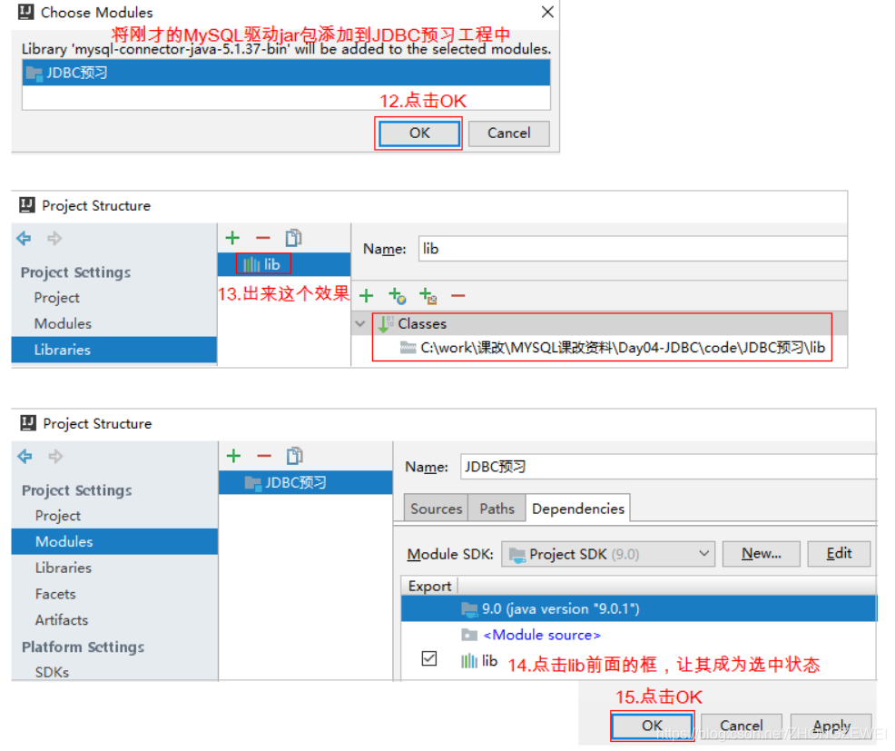Click OK in bottom Project Structure

tap(652, 726)
